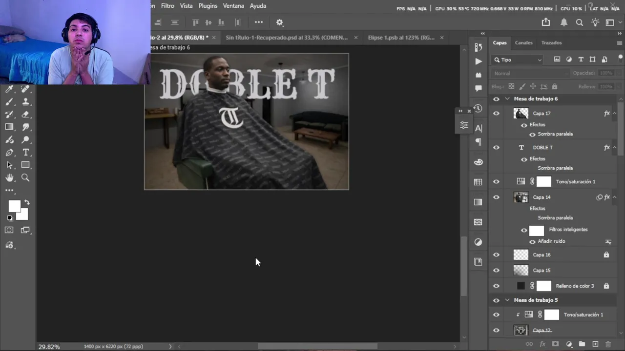
Task: Select the Spot Healing Brush tool
Action: (x=25, y=89)
